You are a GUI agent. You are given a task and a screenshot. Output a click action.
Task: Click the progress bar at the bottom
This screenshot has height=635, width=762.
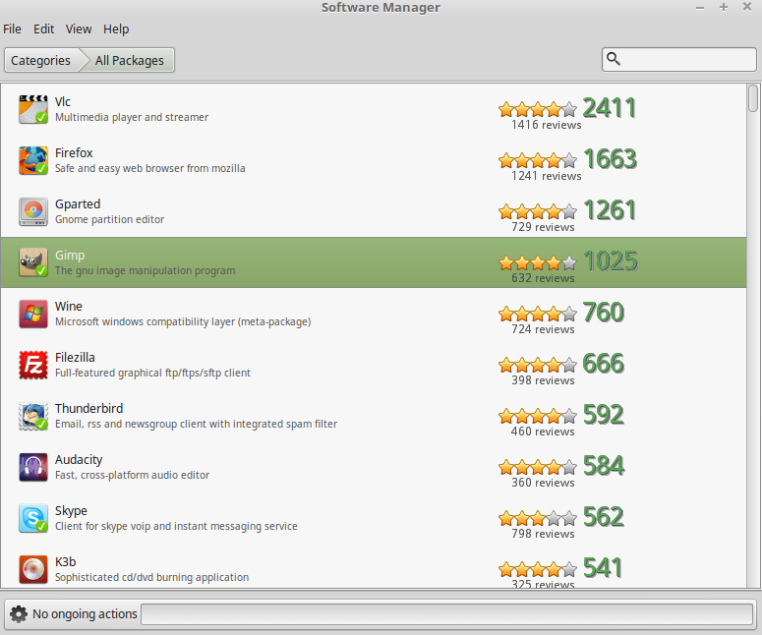click(x=446, y=614)
